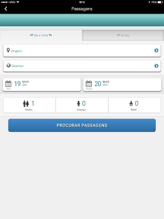
Task: Click the Adulto people icon
Action: tap(26, 104)
